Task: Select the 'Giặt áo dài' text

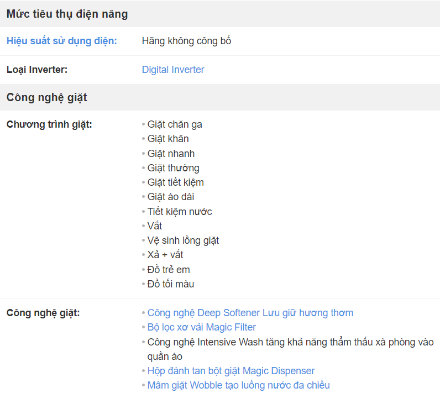Action: (x=171, y=197)
